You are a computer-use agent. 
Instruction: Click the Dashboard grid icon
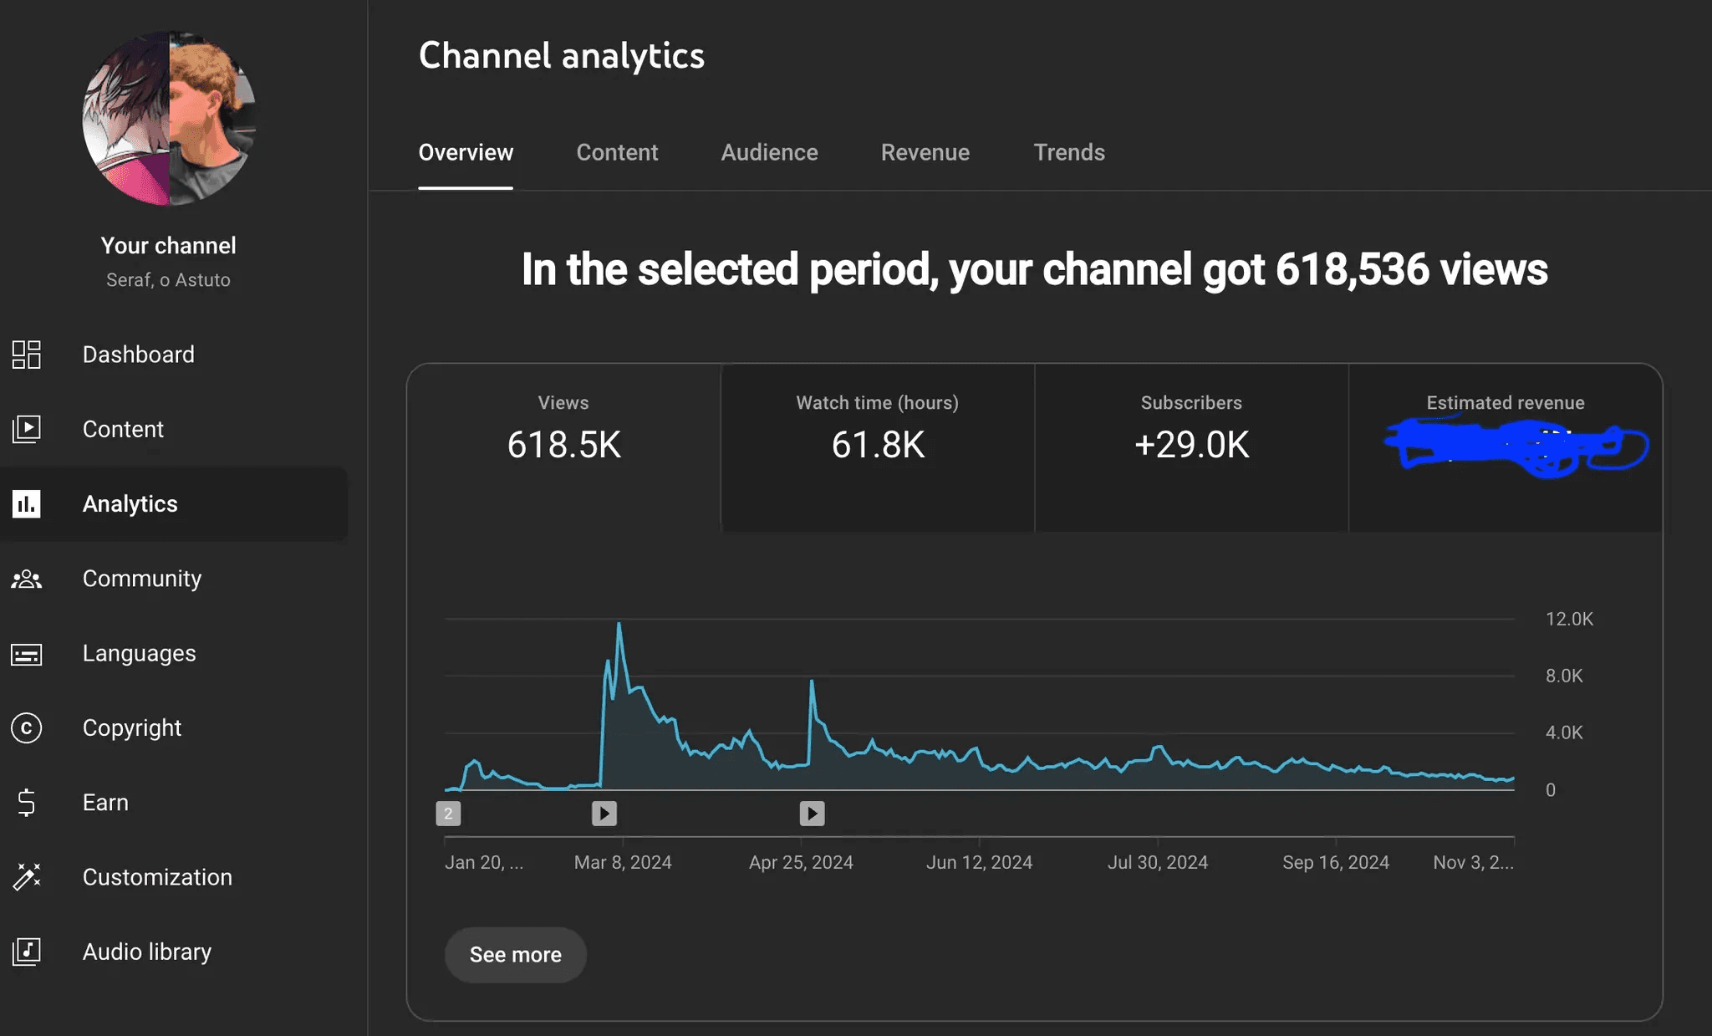pyautogui.click(x=26, y=355)
